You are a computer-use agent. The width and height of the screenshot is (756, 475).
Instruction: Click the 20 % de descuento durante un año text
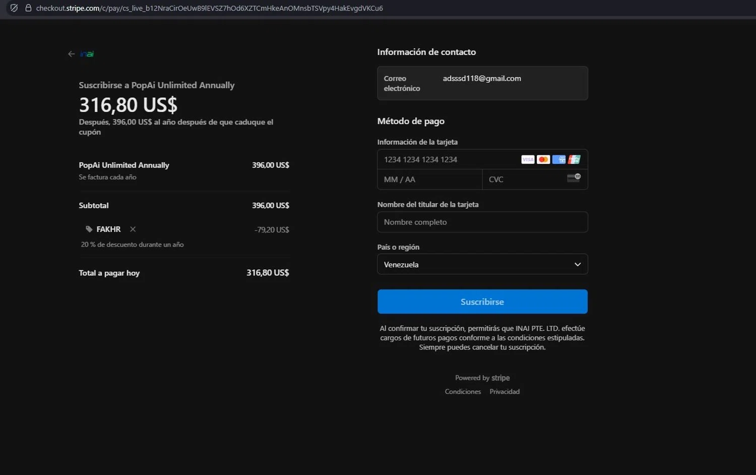coord(132,245)
